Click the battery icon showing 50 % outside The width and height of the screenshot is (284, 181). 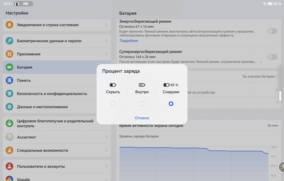(171, 85)
